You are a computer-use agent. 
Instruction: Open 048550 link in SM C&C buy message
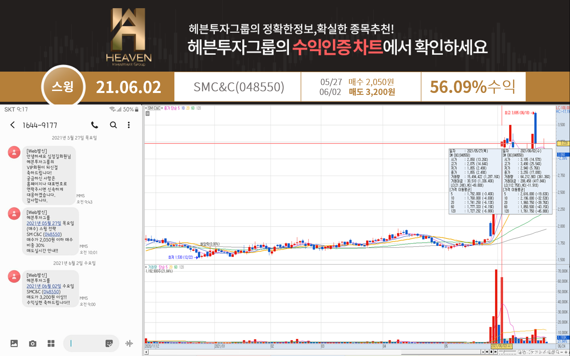click(52, 234)
